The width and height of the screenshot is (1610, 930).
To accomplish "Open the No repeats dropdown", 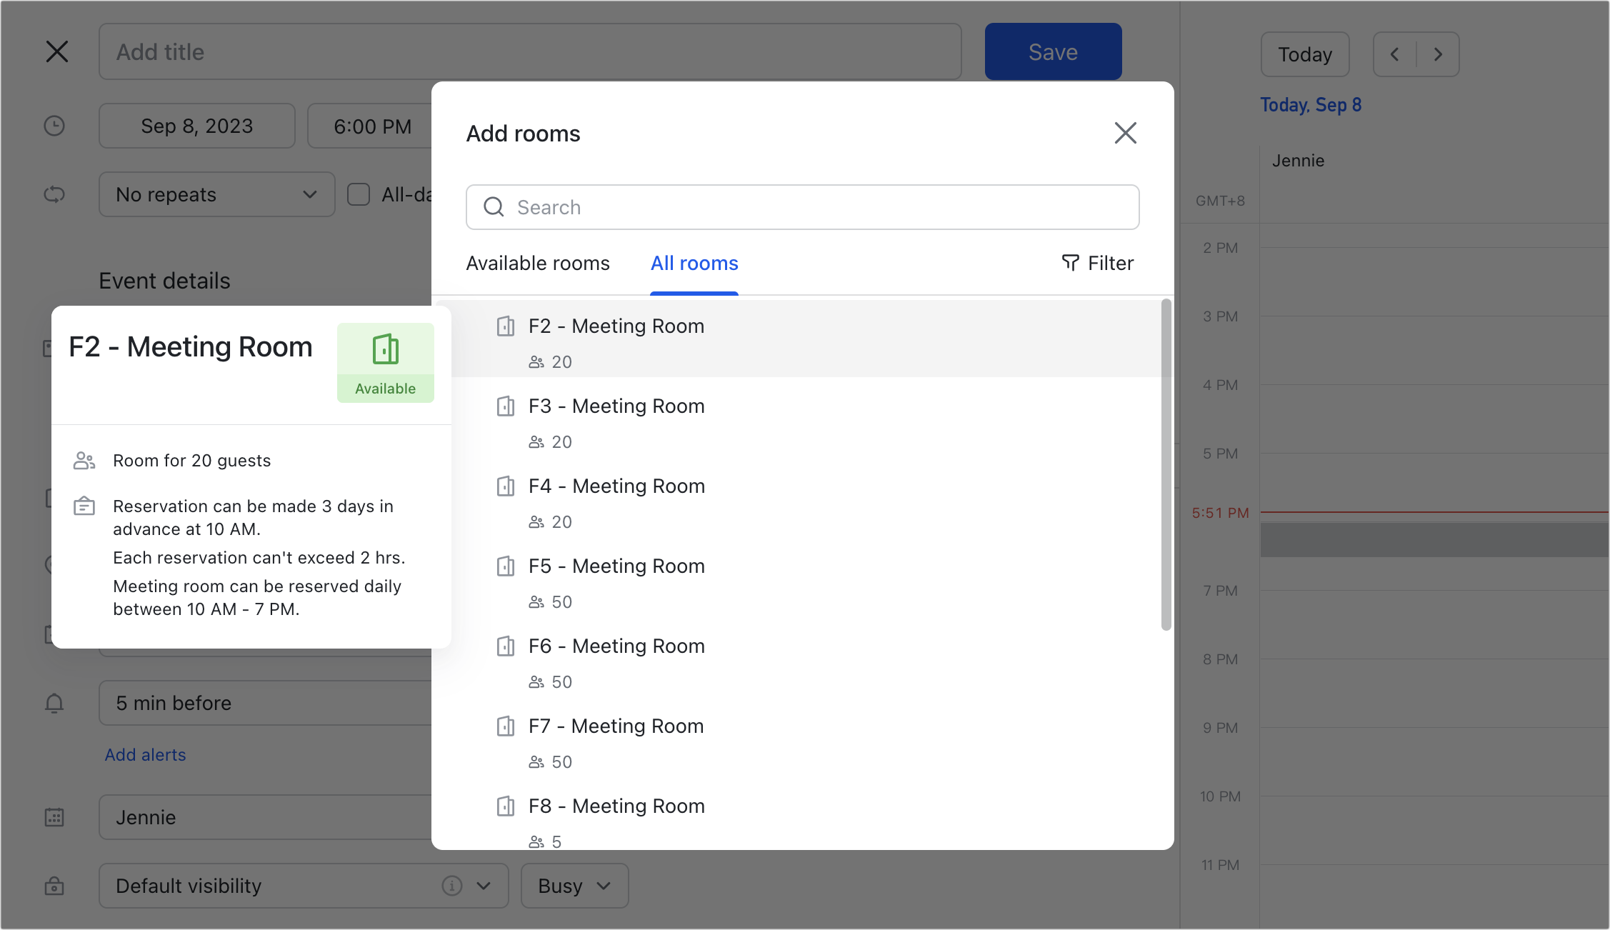I will pyautogui.click(x=216, y=194).
